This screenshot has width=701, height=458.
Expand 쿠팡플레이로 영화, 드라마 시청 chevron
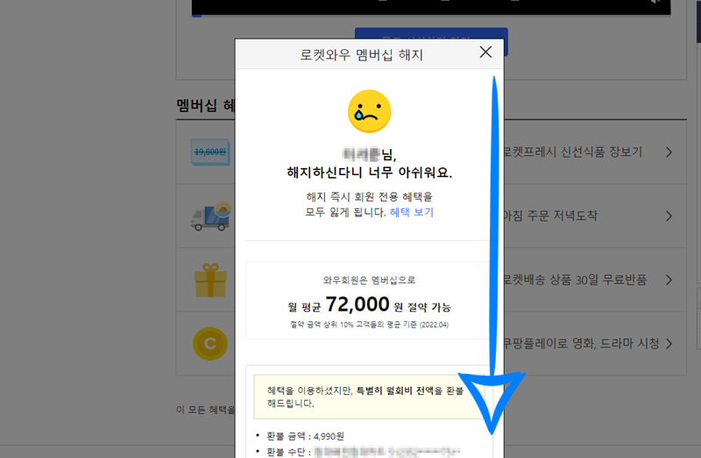(x=669, y=343)
